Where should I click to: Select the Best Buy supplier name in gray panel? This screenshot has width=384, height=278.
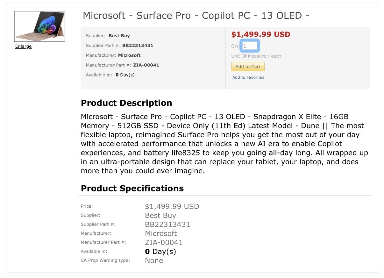tap(119, 36)
